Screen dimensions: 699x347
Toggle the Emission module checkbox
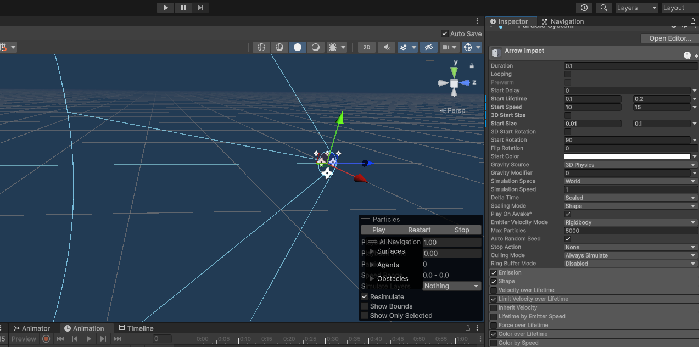pos(494,273)
